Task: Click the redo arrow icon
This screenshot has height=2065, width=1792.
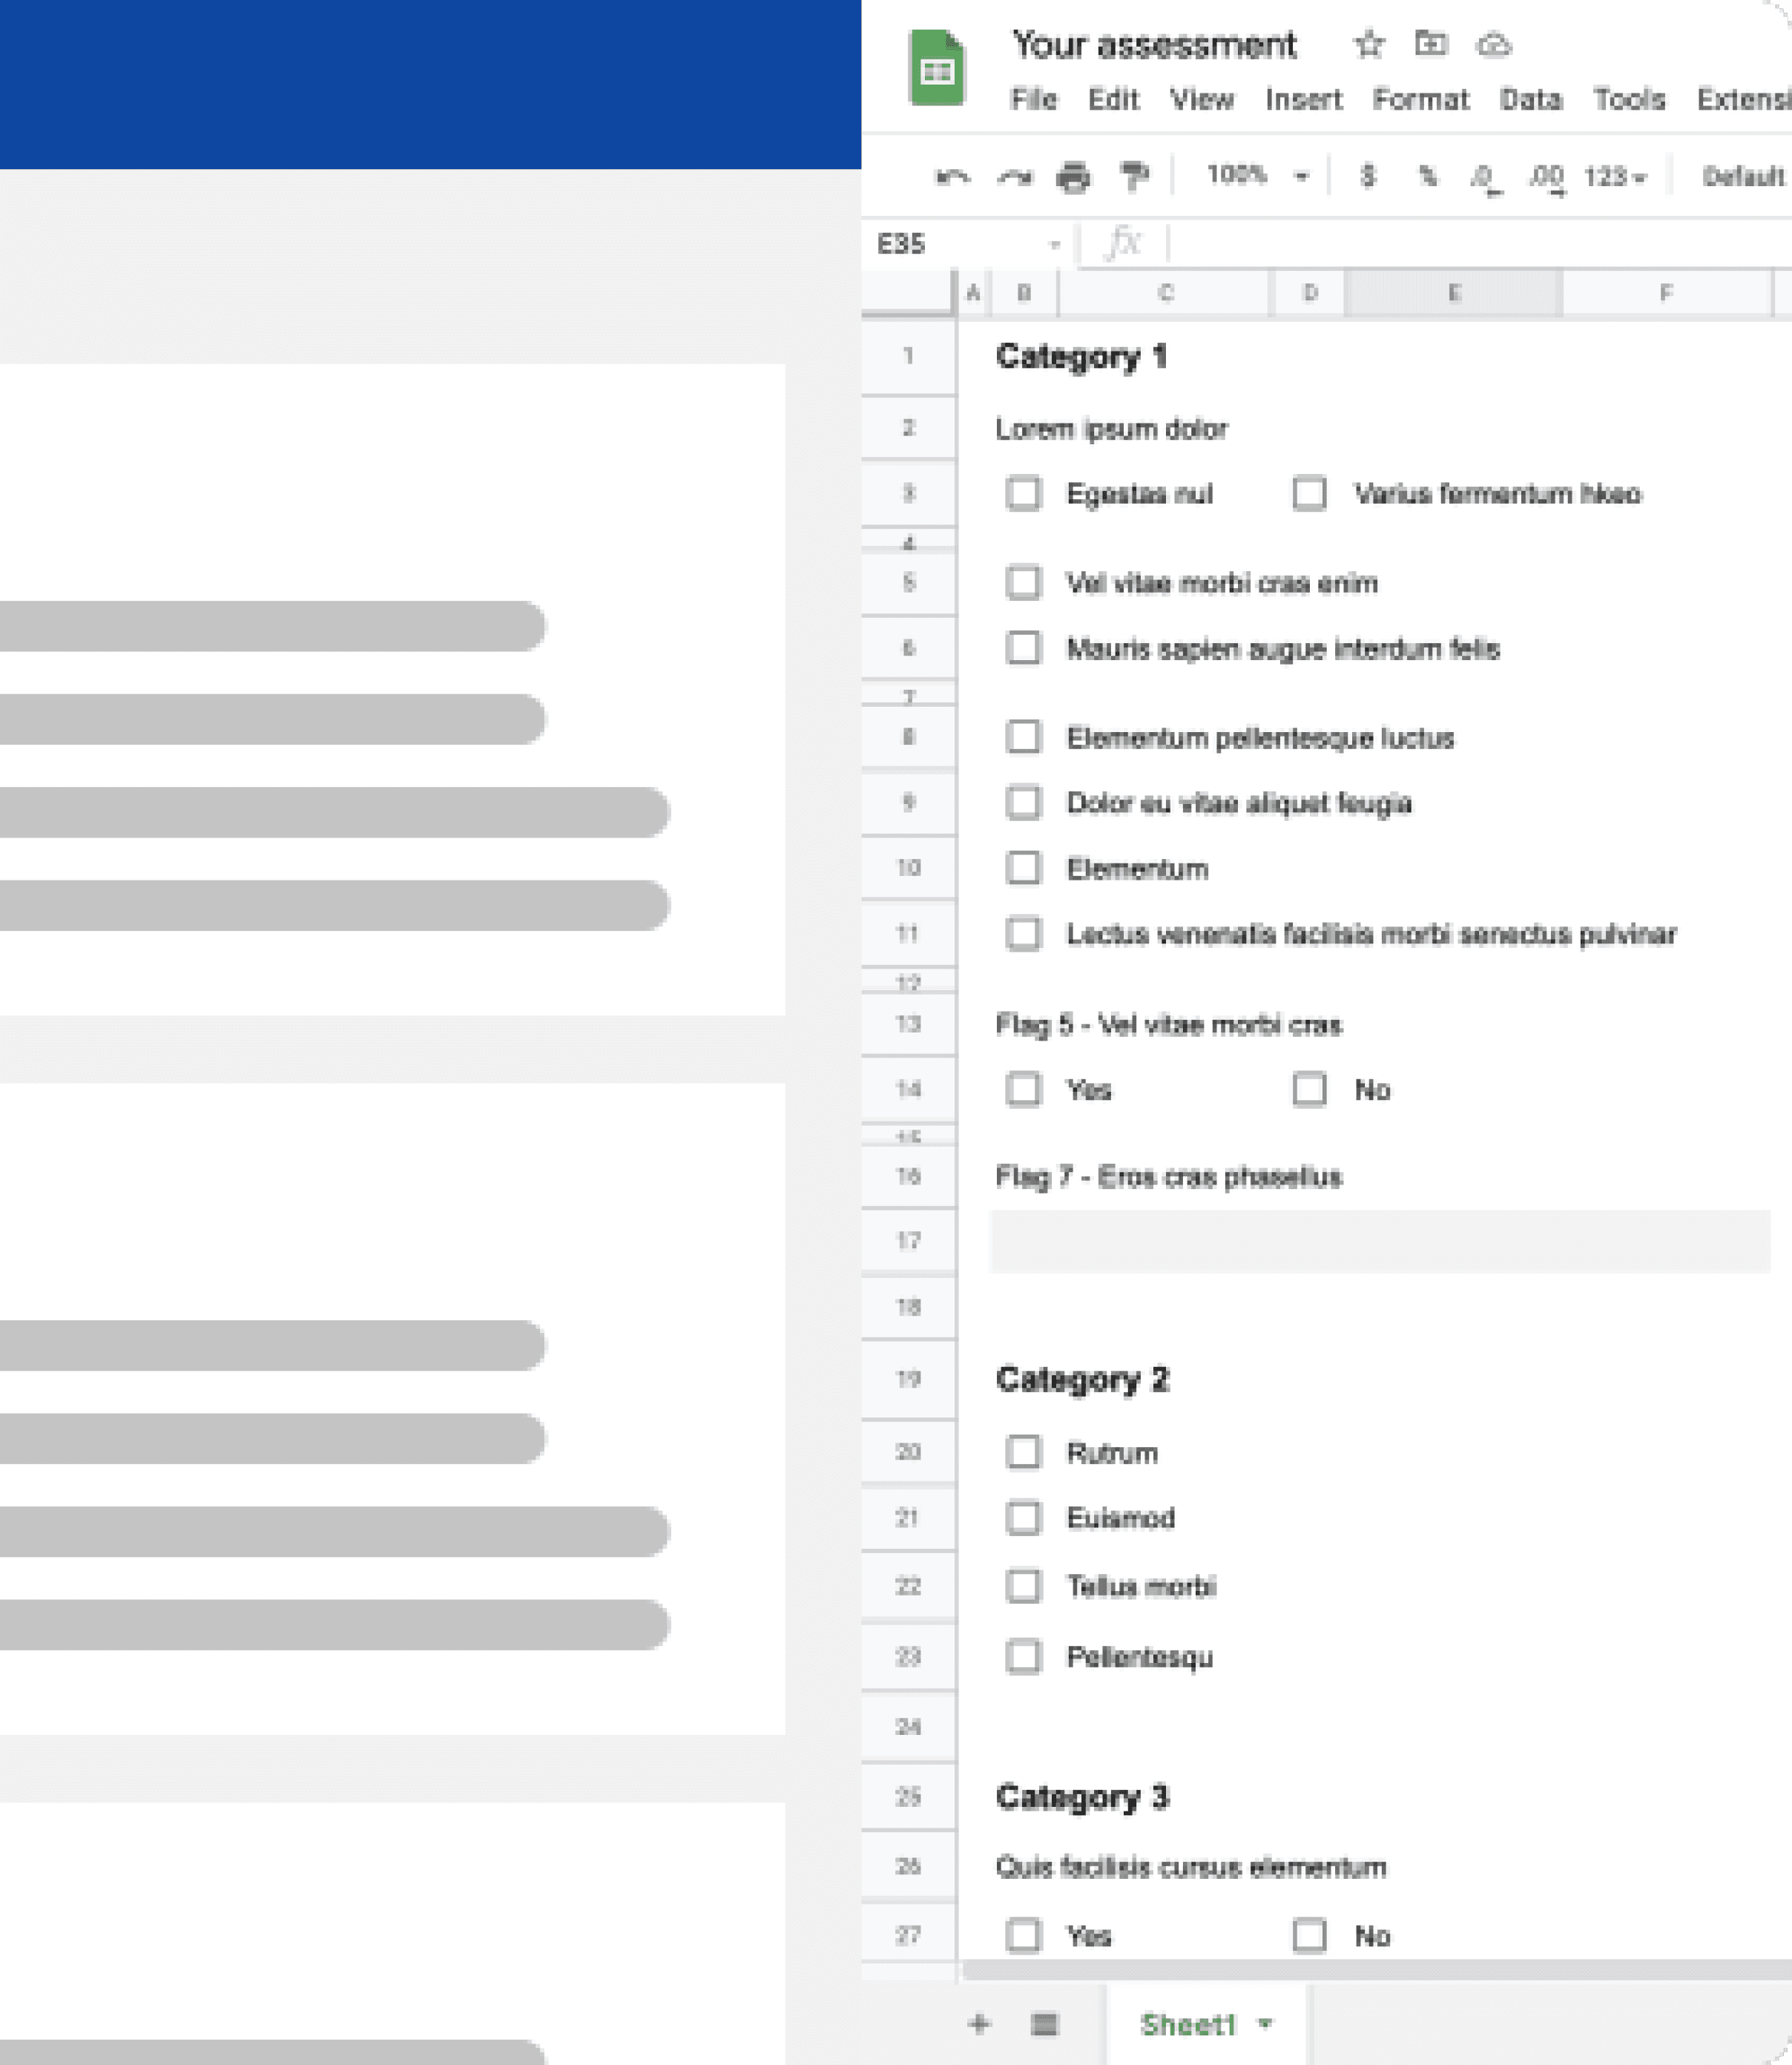Action: pyautogui.click(x=1014, y=177)
